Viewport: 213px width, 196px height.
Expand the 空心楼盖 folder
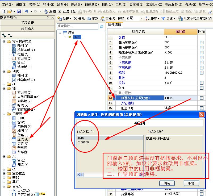[4, 173]
